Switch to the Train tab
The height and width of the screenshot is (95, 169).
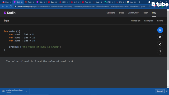coord(29,2)
